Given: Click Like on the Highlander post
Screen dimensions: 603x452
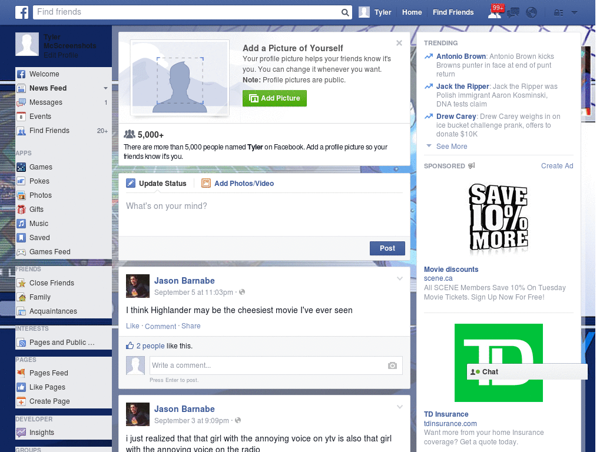Looking at the screenshot, I should pyautogui.click(x=132, y=326).
